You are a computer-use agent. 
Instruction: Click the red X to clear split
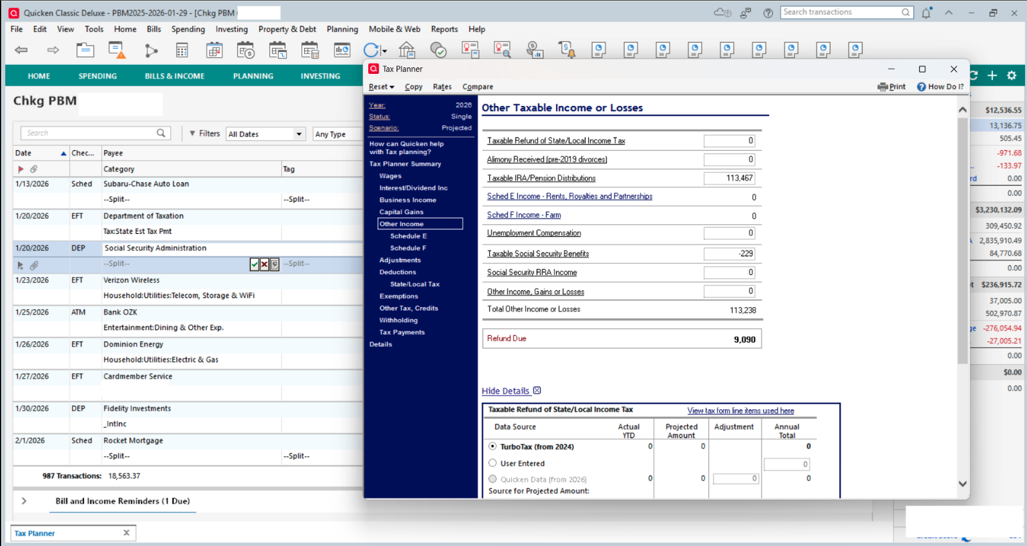pyautogui.click(x=264, y=264)
